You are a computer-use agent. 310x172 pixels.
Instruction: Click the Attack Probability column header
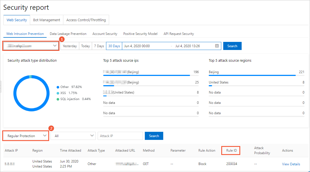[x=262, y=150]
